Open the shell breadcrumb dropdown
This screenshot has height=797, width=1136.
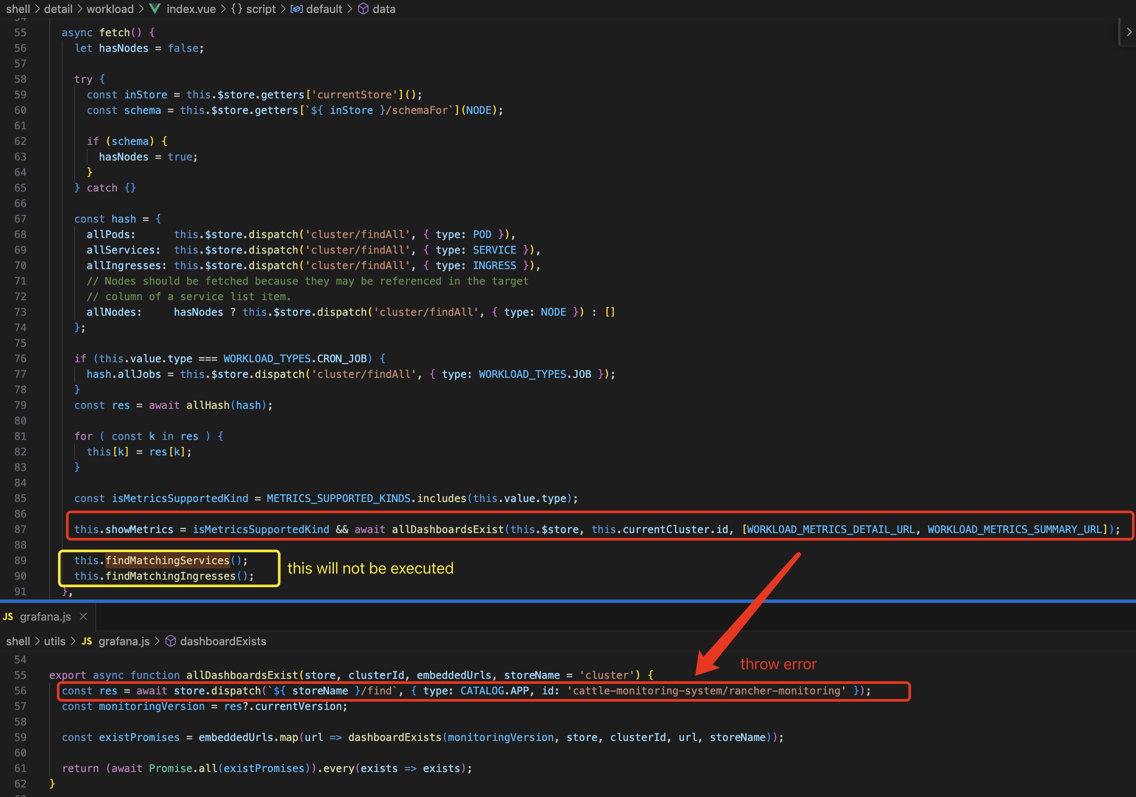pos(18,9)
